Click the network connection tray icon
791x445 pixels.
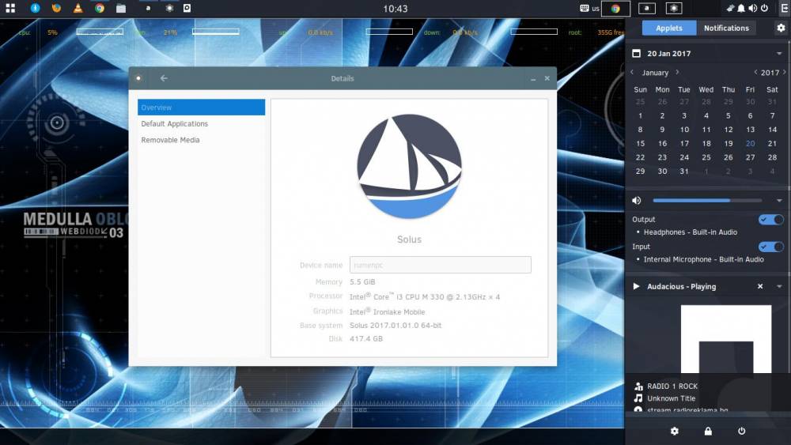click(730, 8)
